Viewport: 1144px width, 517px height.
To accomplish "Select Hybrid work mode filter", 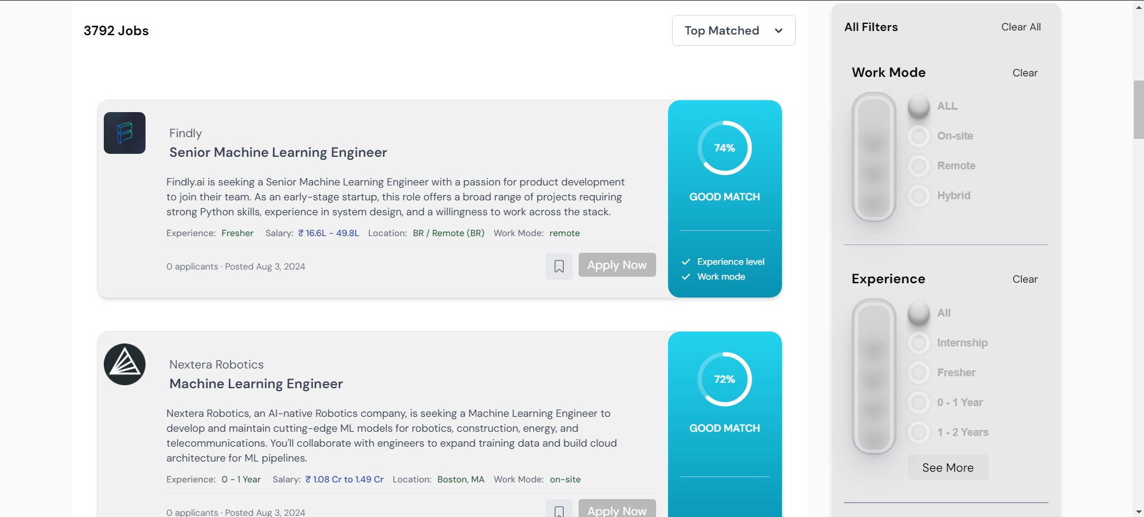I will 919,196.
